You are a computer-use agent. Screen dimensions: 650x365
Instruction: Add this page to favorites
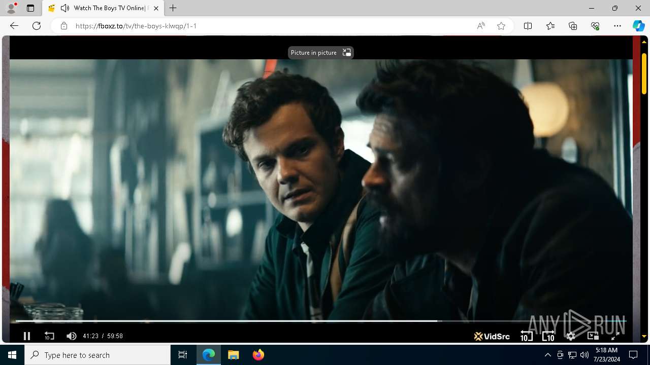point(501,26)
